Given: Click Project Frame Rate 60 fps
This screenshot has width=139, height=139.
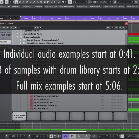Looking at the screenshot, I should (x=114, y=6).
